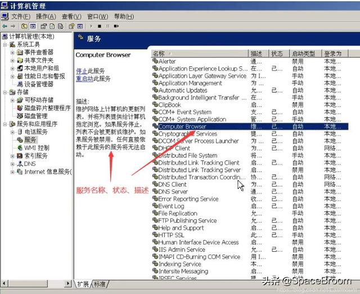Click the restart service toolbar icon
Screen dimensions: 360x294
[116, 26]
